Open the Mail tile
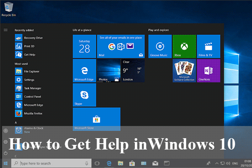Image resolution: width=252 pixels, height=168 pixels. tap(121, 46)
